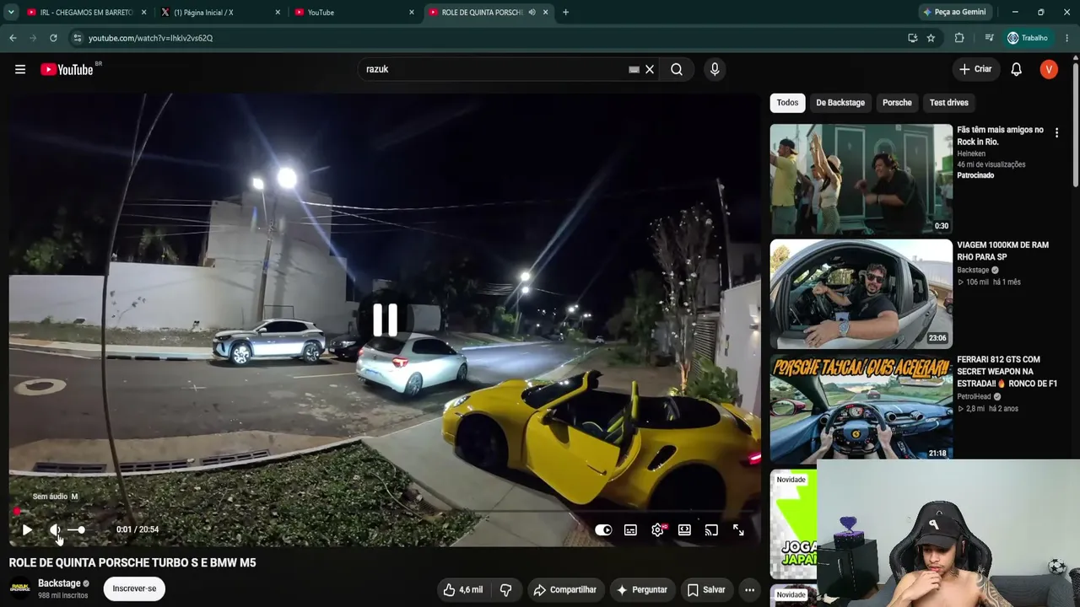The image size is (1080, 607).
Task: Toggle subtitles/closed captions
Action: [x=630, y=529]
